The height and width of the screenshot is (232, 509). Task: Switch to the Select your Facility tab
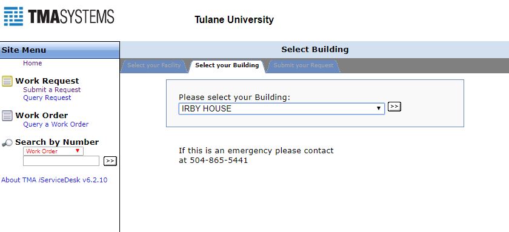pyautogui.click(x=154, y=65)
